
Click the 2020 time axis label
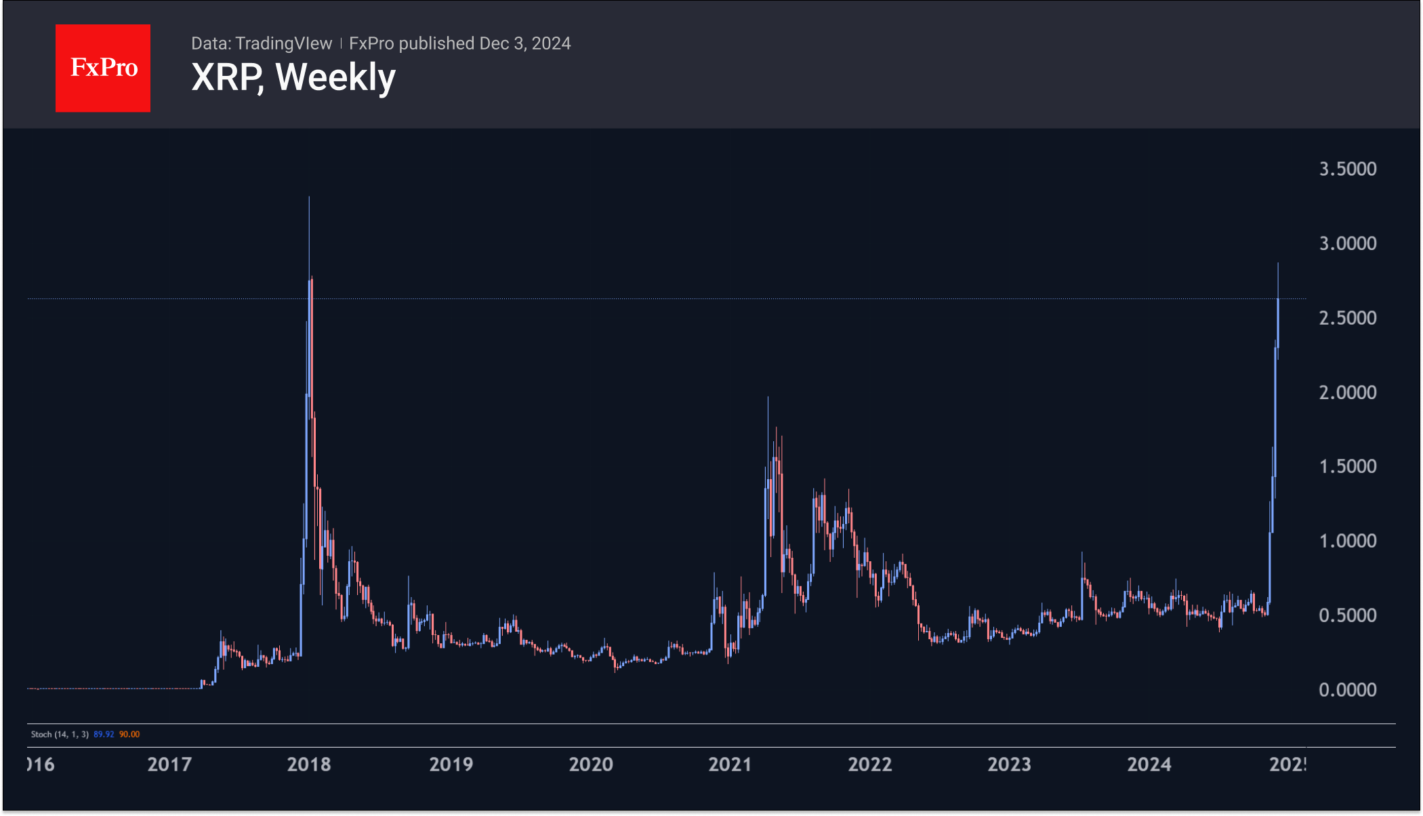pos(591,764)
